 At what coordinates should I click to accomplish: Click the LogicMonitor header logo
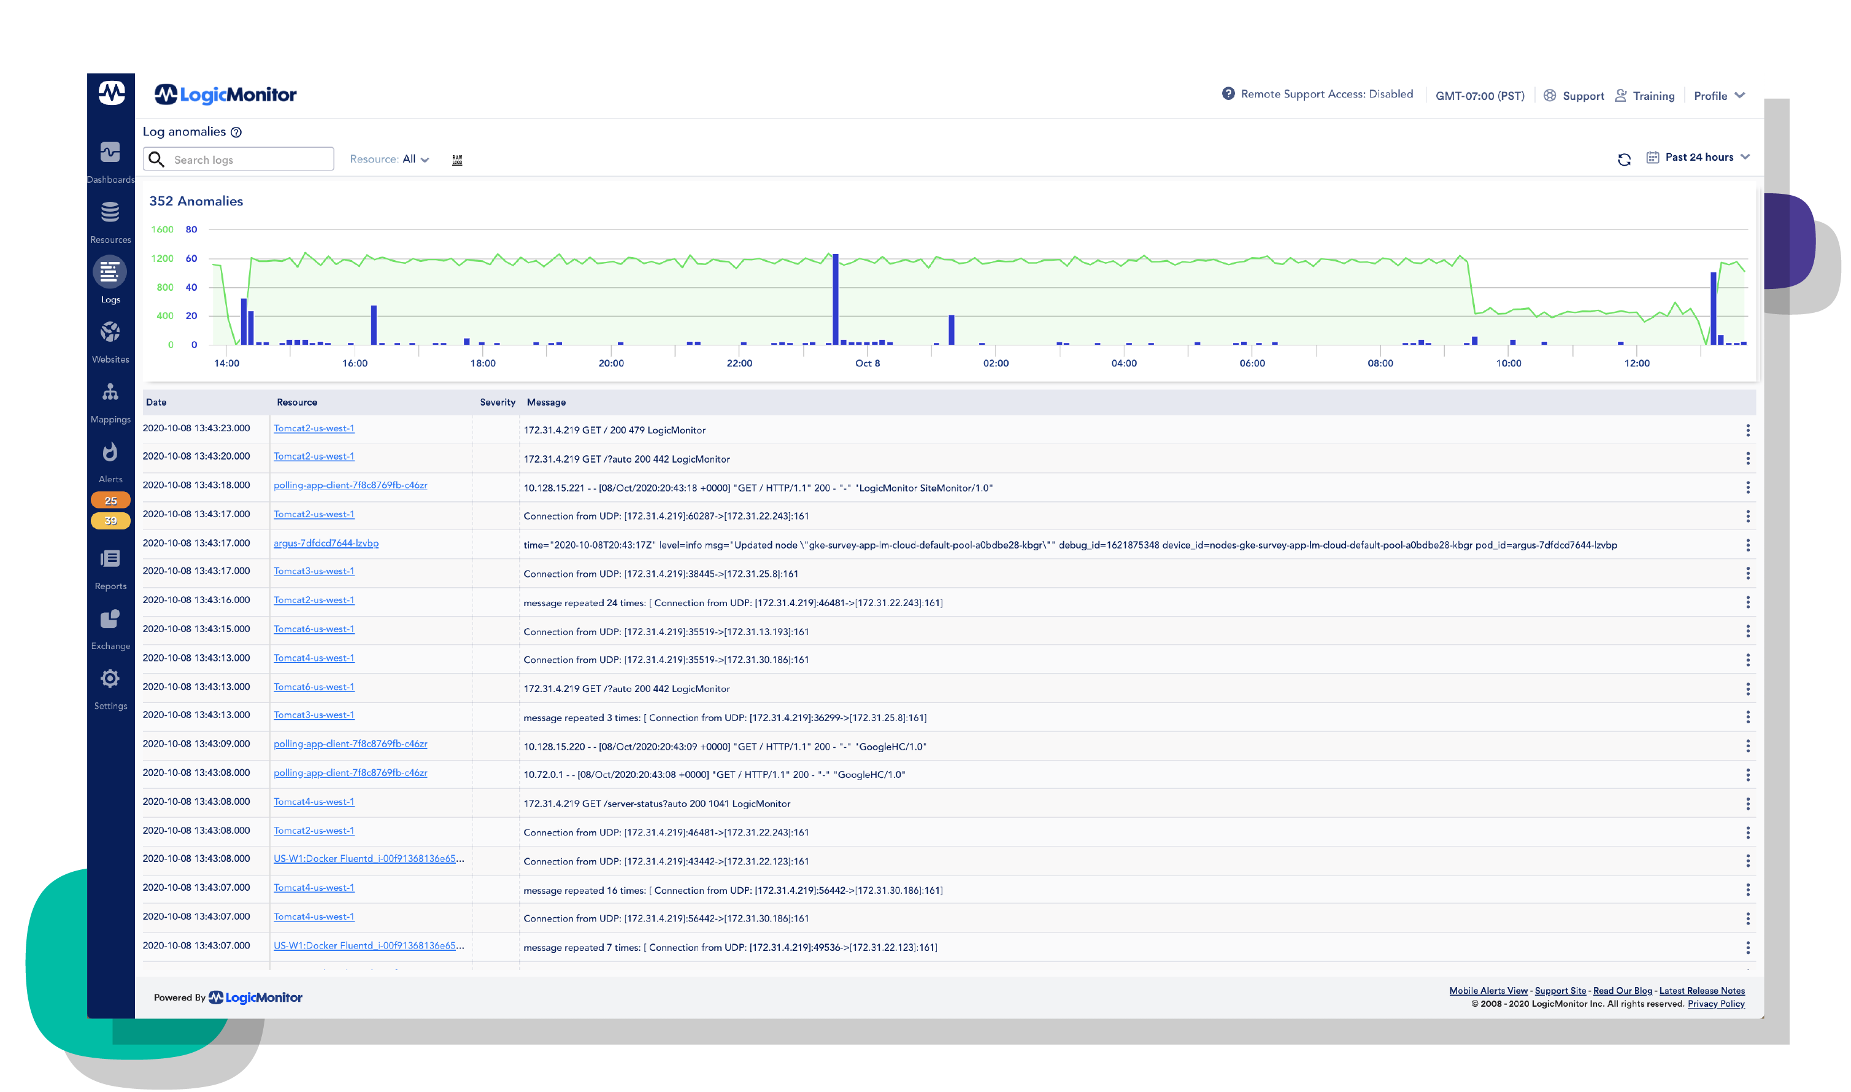225,94
